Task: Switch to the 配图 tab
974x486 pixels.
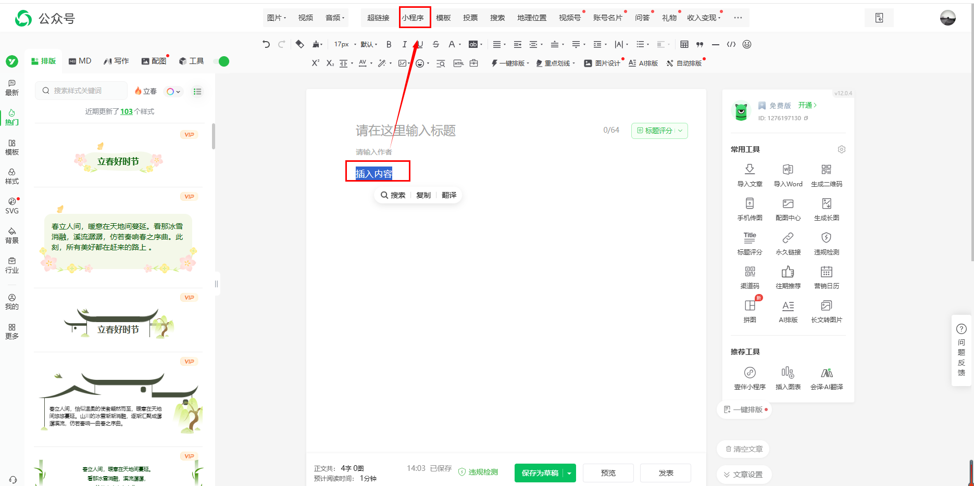Action: pos(154,61)
